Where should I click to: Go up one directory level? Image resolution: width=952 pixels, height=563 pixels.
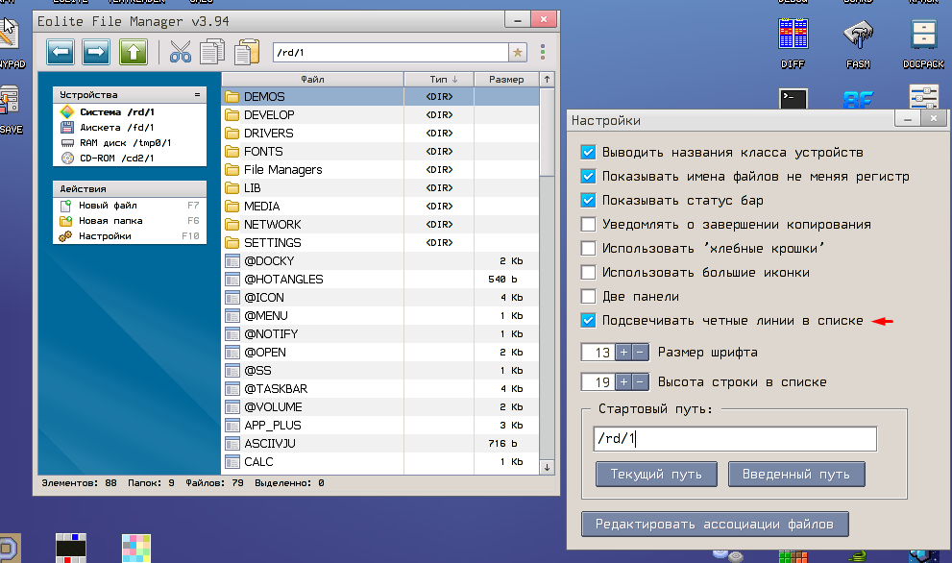click(133, 52)
